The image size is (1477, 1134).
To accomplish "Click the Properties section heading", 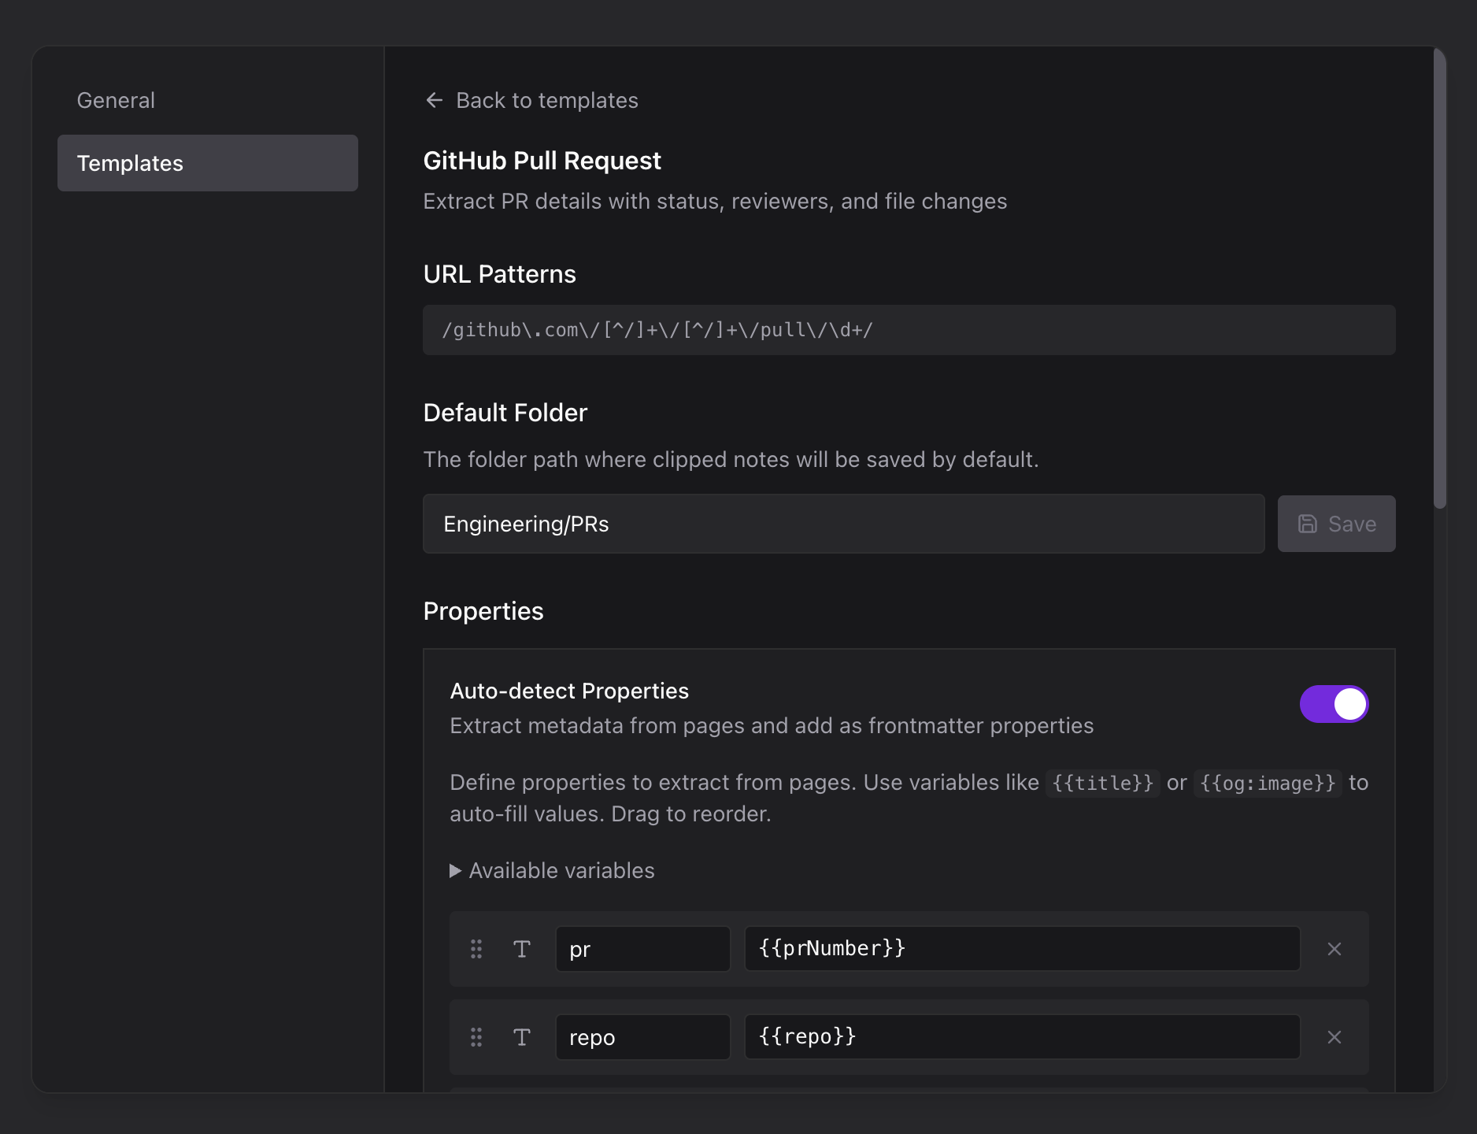I will (x=483, y=611).
